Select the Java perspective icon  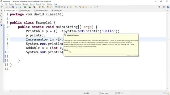click(168, 7)
